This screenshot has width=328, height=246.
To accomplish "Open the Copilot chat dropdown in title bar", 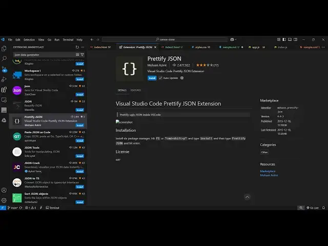I will [234, 39].
